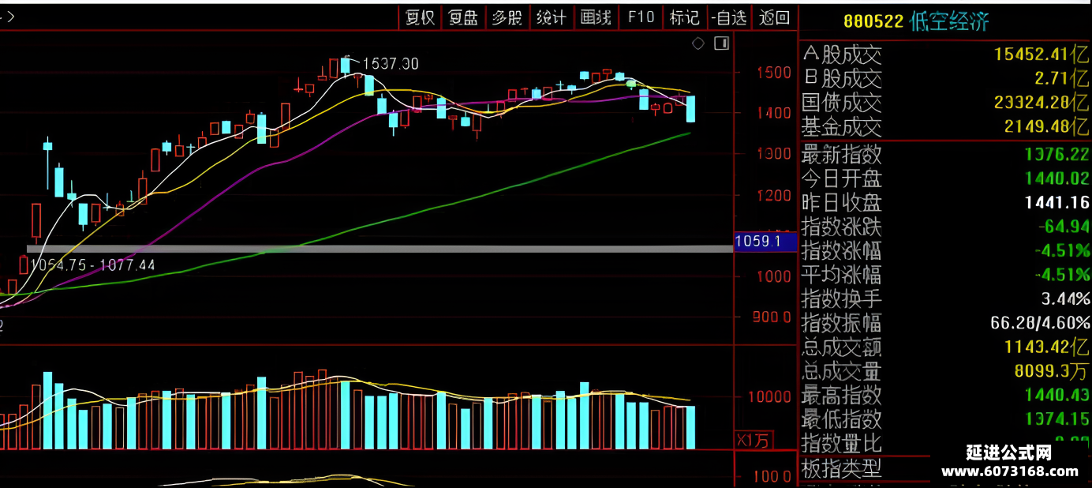1092x488 pixels.
Task: Open F10 company information
Action: (641, 17)
